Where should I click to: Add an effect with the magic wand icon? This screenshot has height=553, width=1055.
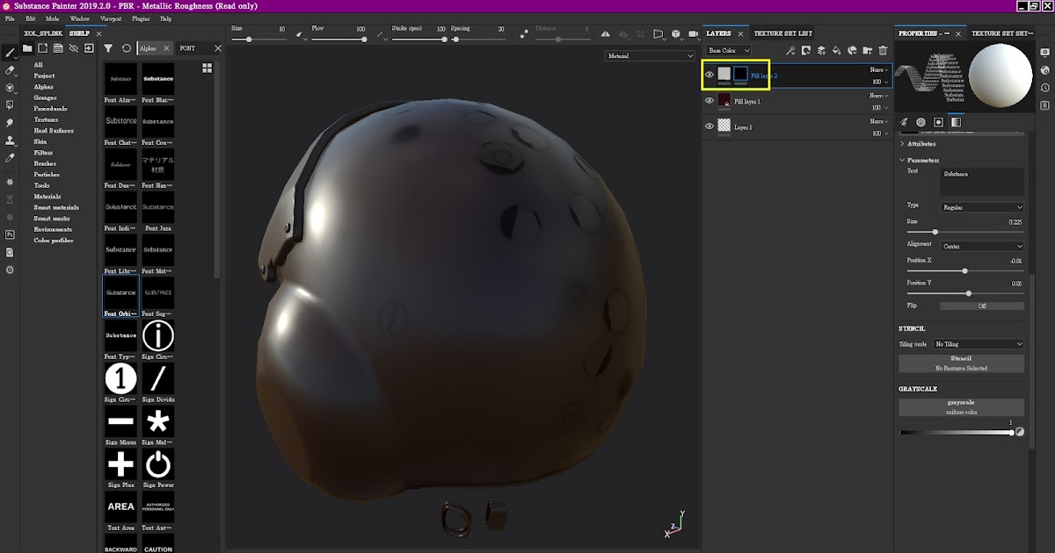(789, 52)
